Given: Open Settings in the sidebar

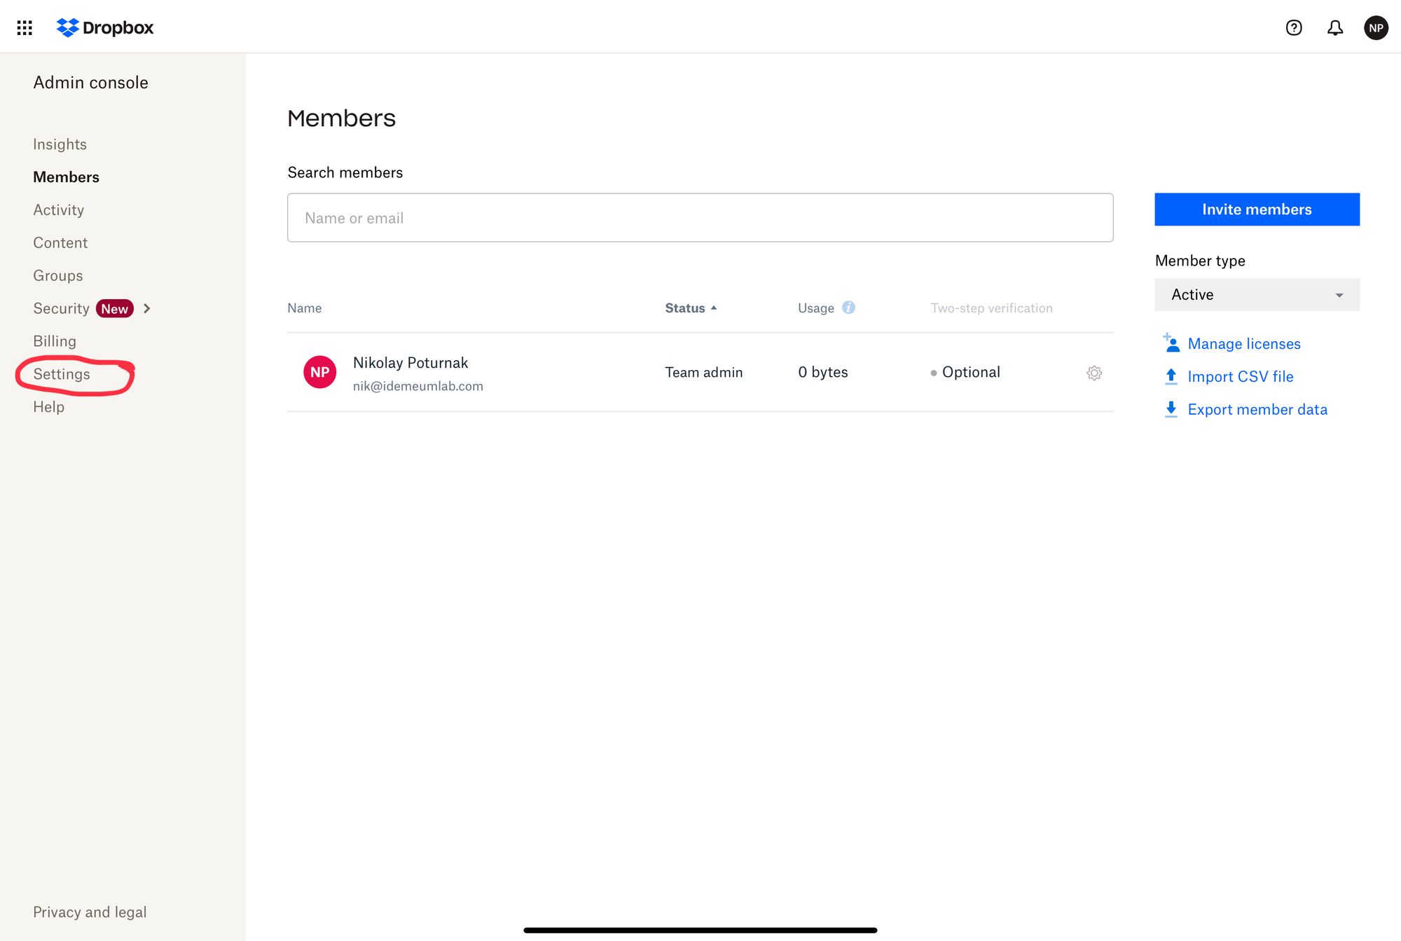Looking at the screenshot, I should coord(62,374).
